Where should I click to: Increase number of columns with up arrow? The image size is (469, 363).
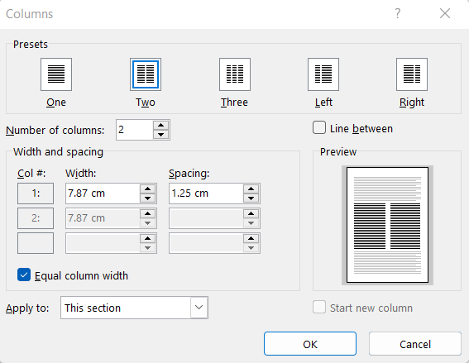pyautogui.click(x=161, y=126)
